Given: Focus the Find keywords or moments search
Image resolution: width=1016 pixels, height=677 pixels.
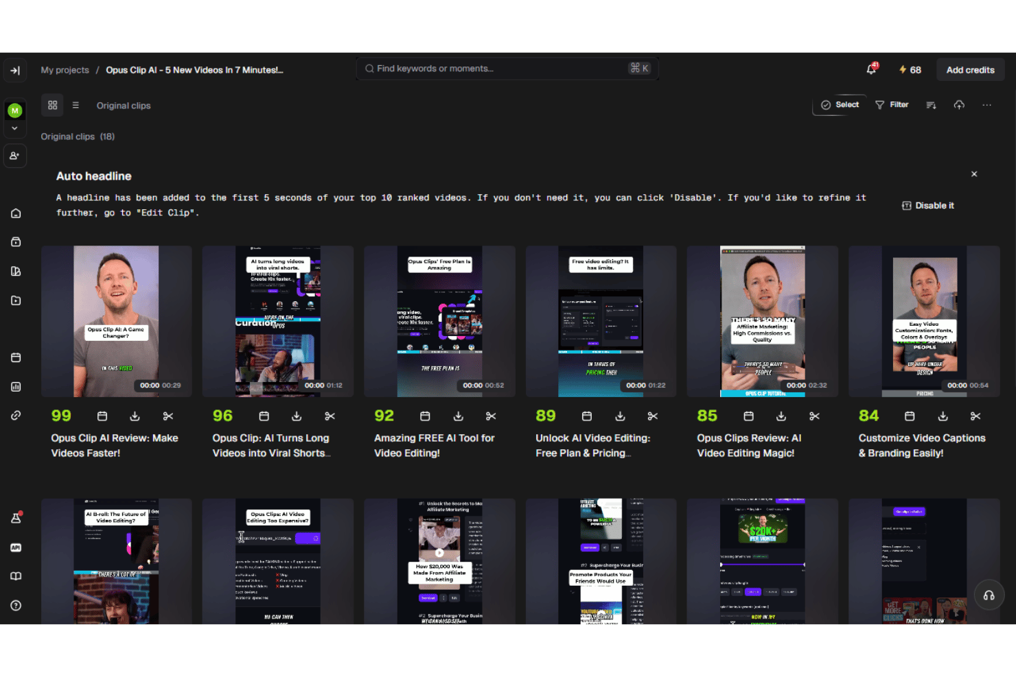Looking at the screenshot, I should click(x=507, y=69).
